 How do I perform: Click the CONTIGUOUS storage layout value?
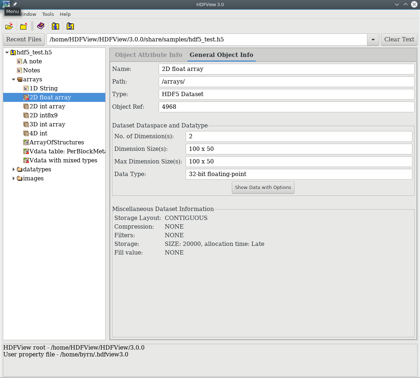coord(186,218)
